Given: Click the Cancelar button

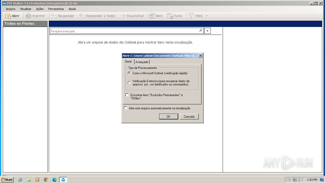Looking at the screenshot, I should coord(189,116).
